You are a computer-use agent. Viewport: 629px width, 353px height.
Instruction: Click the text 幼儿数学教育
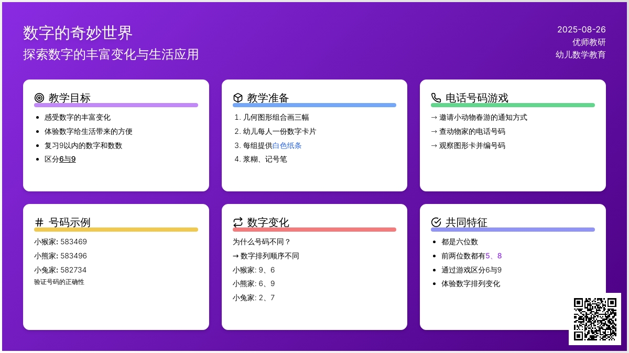coord(581,54)
